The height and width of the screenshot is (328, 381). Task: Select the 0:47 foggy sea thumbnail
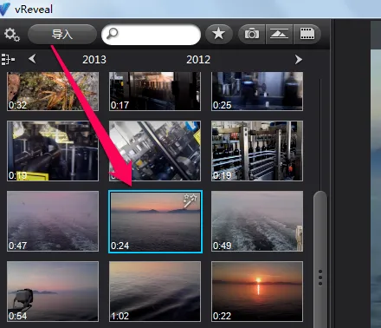(x=53, y=221)
